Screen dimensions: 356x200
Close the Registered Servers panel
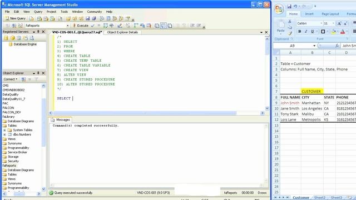coord(43,32)
